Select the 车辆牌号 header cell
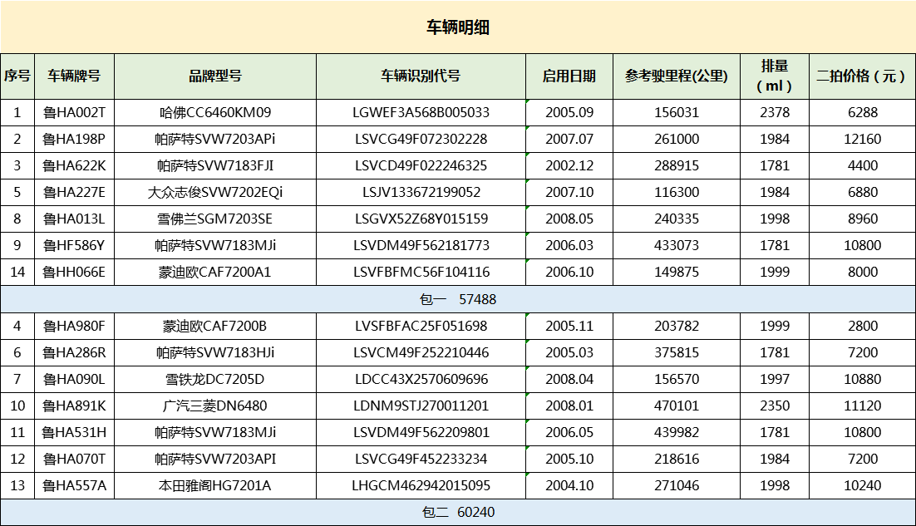The image size is (916, 526). (x=74, y=76)
